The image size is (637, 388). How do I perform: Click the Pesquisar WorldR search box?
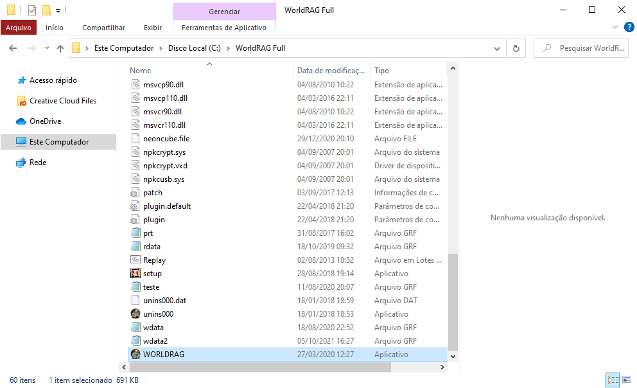coord(581,48)
